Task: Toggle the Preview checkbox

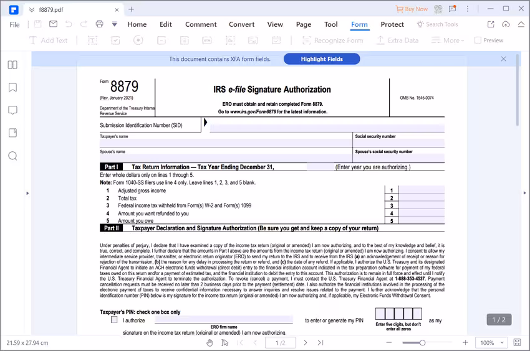Action: (x=478, y=40)
